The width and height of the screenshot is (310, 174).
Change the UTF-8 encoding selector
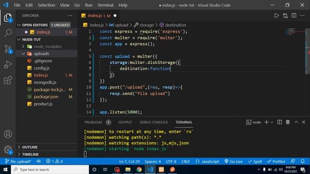(171, 161)
